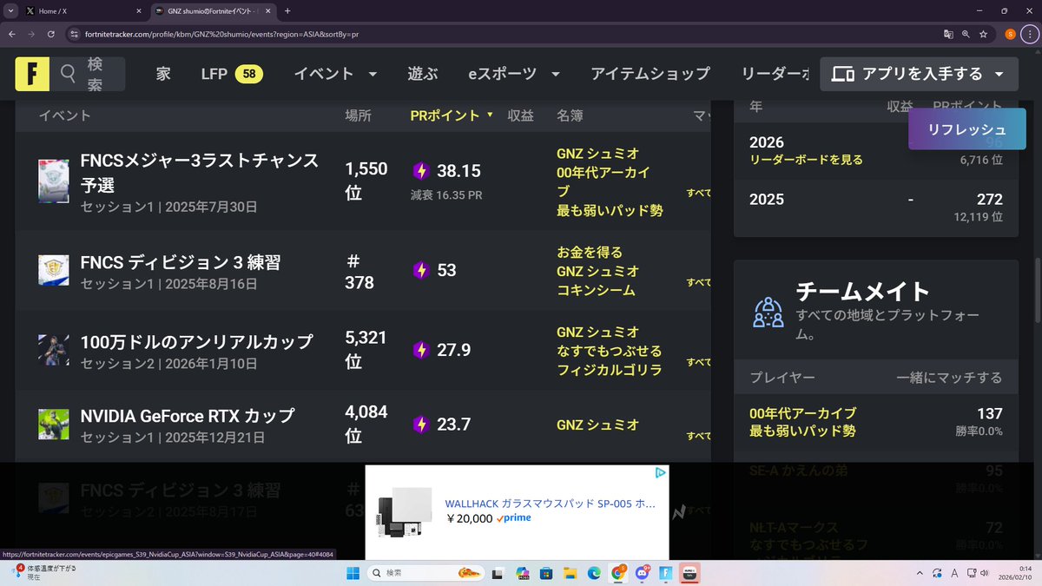Open Task View on the taskbar
1042x586 pixels.
click(x=498, y=573)
